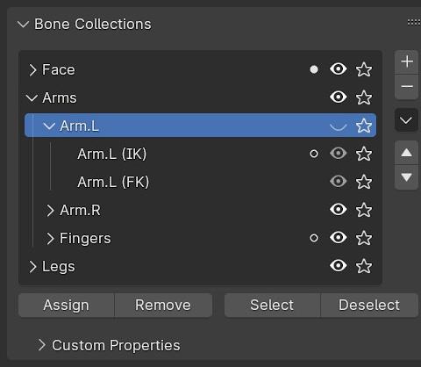Solo the Face collection with star icon
The height and width of the screenshot is (367, 421).
364,69
